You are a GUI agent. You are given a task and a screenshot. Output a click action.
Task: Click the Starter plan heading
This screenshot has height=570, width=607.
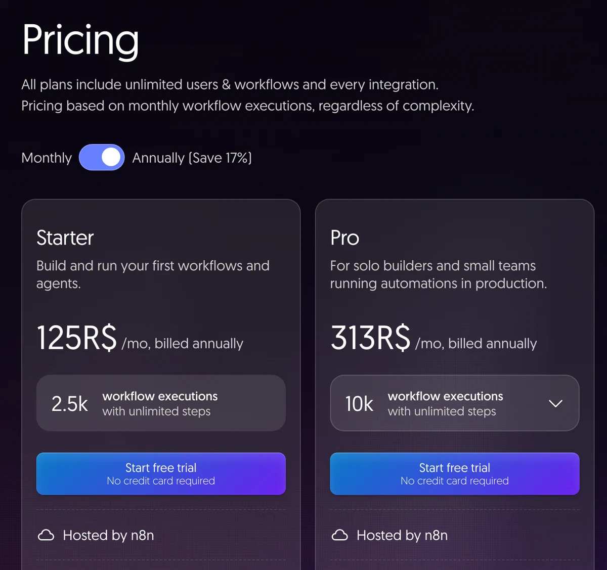tap(65, 238)
